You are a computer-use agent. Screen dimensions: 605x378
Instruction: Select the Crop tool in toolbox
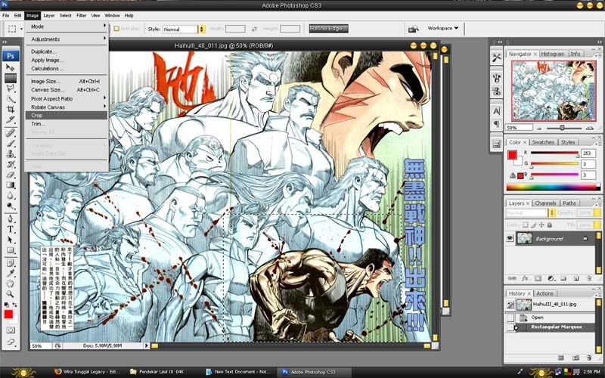tap(11, 109)
